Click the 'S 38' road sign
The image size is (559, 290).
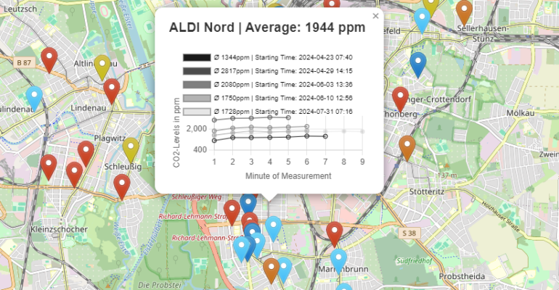(409, 233)
